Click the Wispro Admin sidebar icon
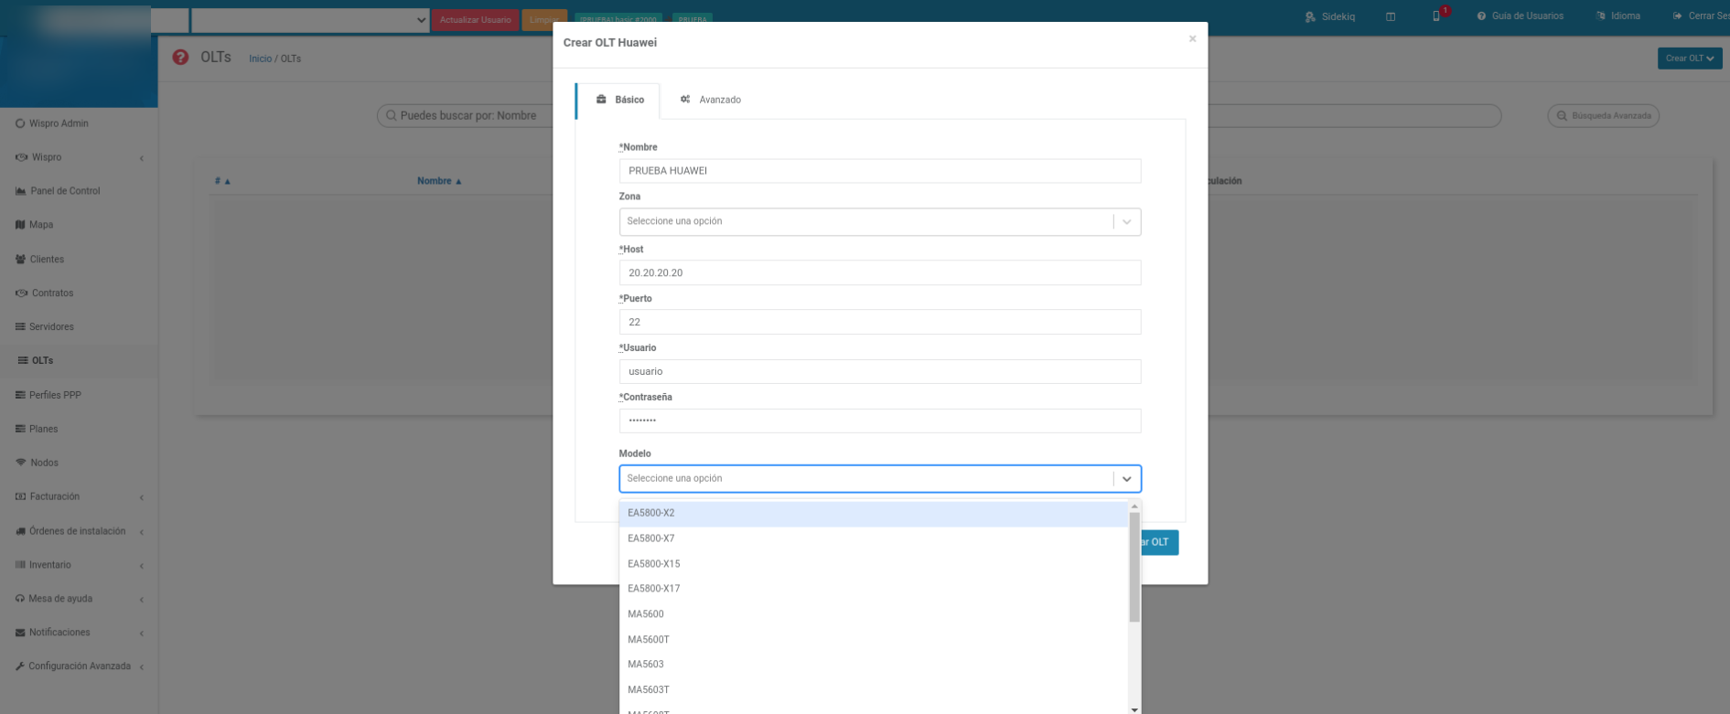The image size is (1730, 714). point(20,123)
